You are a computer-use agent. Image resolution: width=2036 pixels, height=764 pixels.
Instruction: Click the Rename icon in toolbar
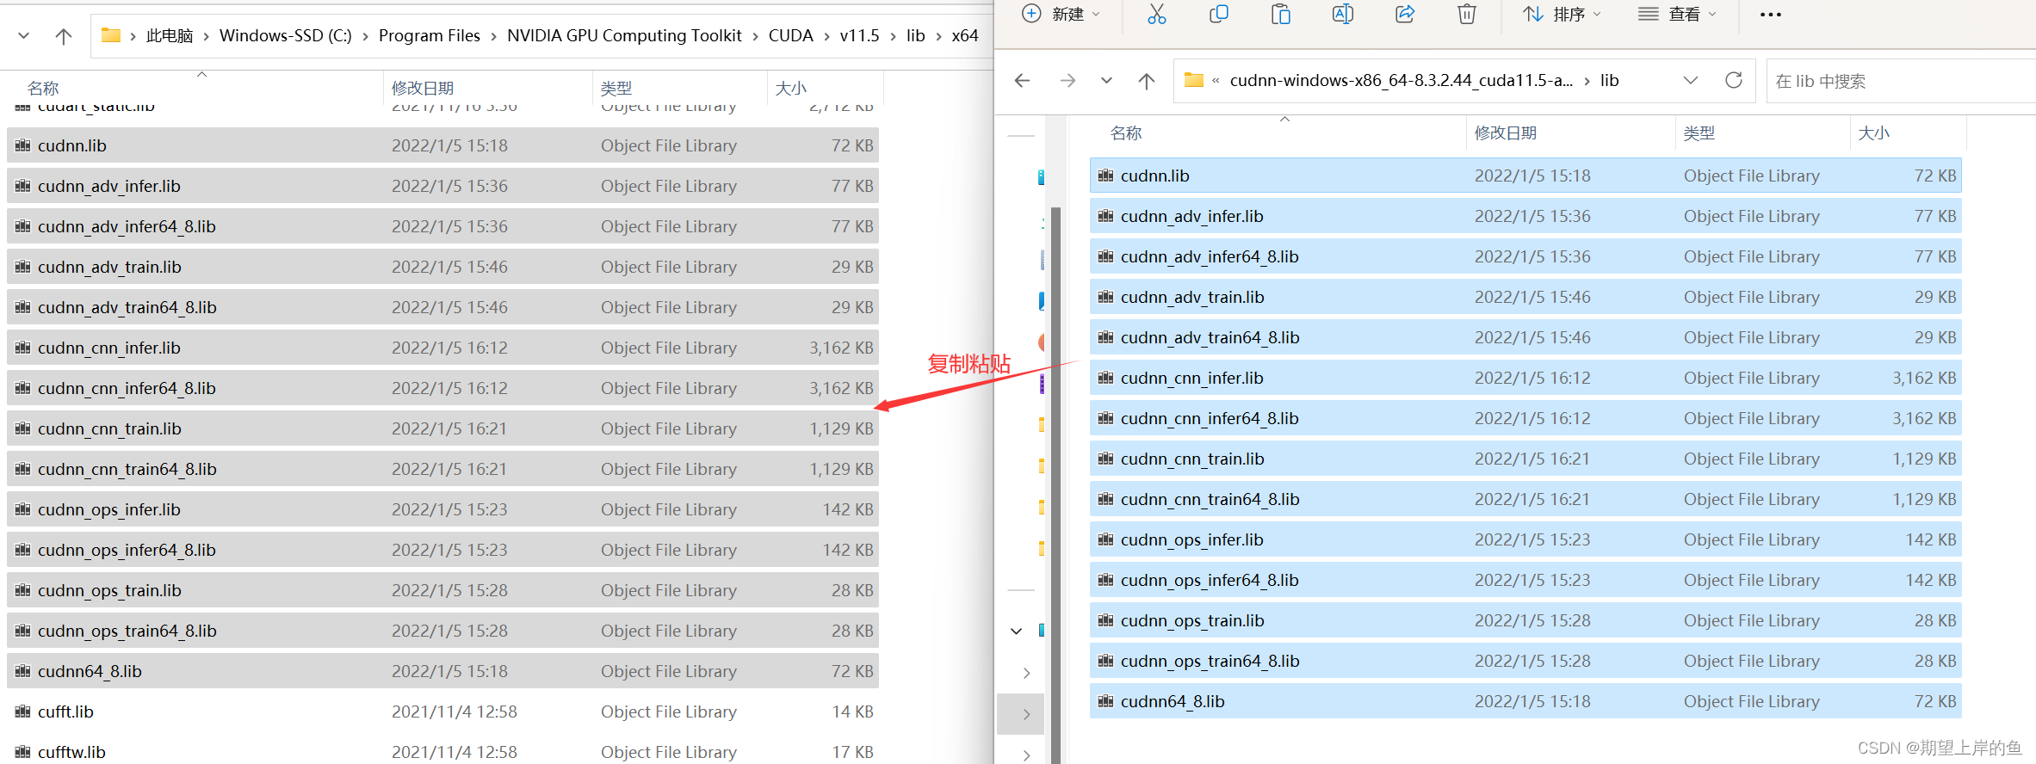pyautogui.click(x=1343, y=14)
